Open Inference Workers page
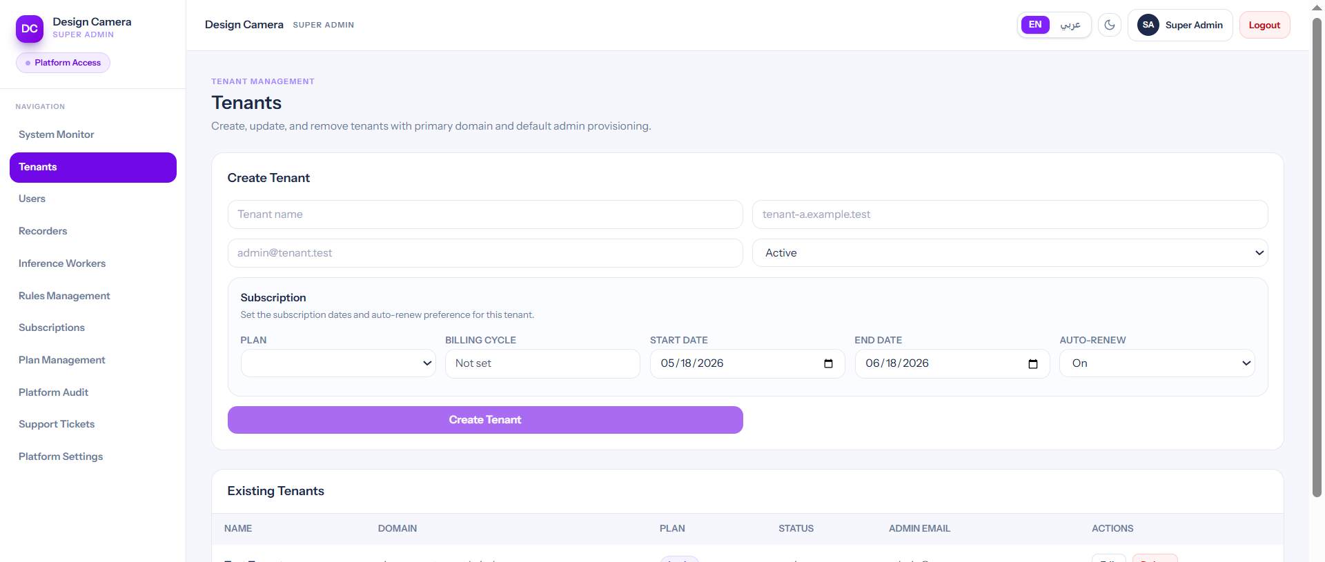The width and height of the screenshot is (1325, 562). (x=93, y=263)
